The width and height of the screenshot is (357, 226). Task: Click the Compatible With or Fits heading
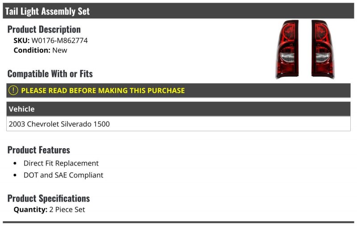pyautogui.click(x=50, y=74)
